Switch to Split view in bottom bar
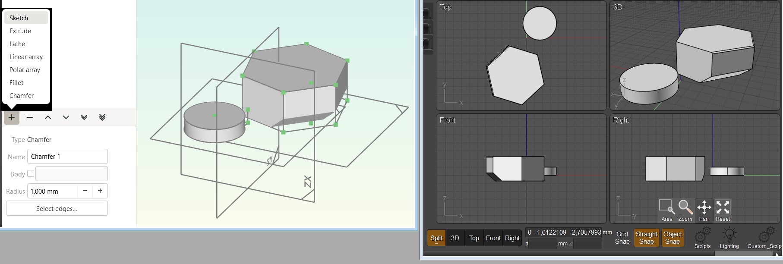This screenshot has height=264, width=783. tap(436, 238)
